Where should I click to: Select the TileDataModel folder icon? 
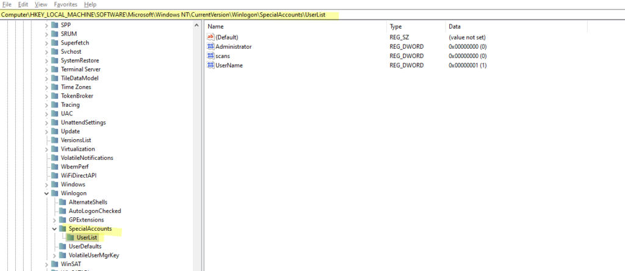(x=54, y=78)
